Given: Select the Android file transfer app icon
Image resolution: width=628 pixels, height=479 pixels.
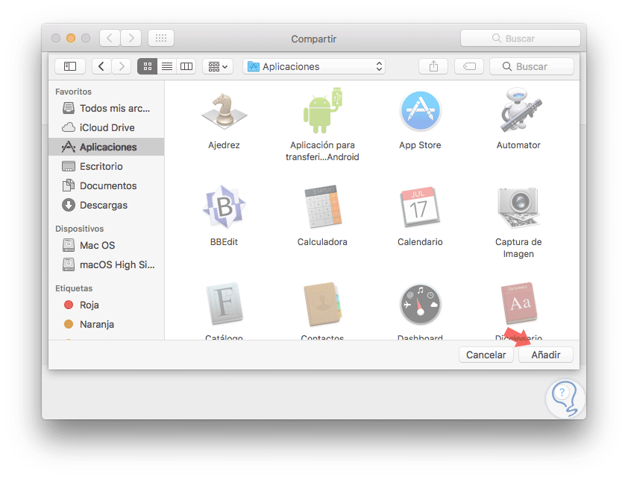Looking at the screenshot, I should 322,110.
